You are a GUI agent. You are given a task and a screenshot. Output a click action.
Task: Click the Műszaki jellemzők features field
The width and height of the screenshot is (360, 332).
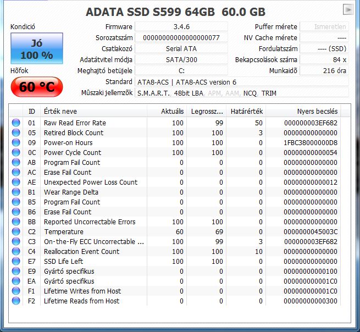click(x=242, y=93)
